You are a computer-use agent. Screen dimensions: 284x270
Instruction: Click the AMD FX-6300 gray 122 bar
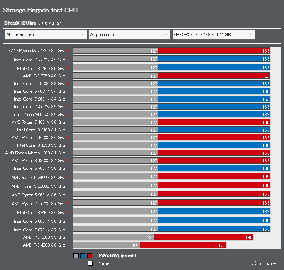click(114, 237)
